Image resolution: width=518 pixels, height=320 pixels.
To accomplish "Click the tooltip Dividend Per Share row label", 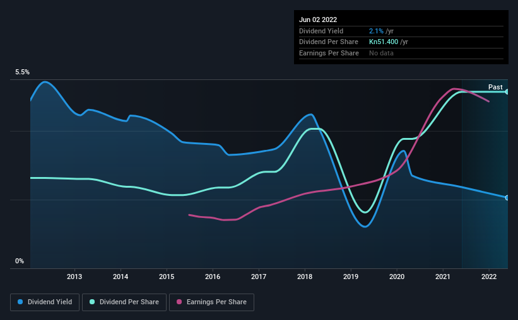I will pos(328,42).
